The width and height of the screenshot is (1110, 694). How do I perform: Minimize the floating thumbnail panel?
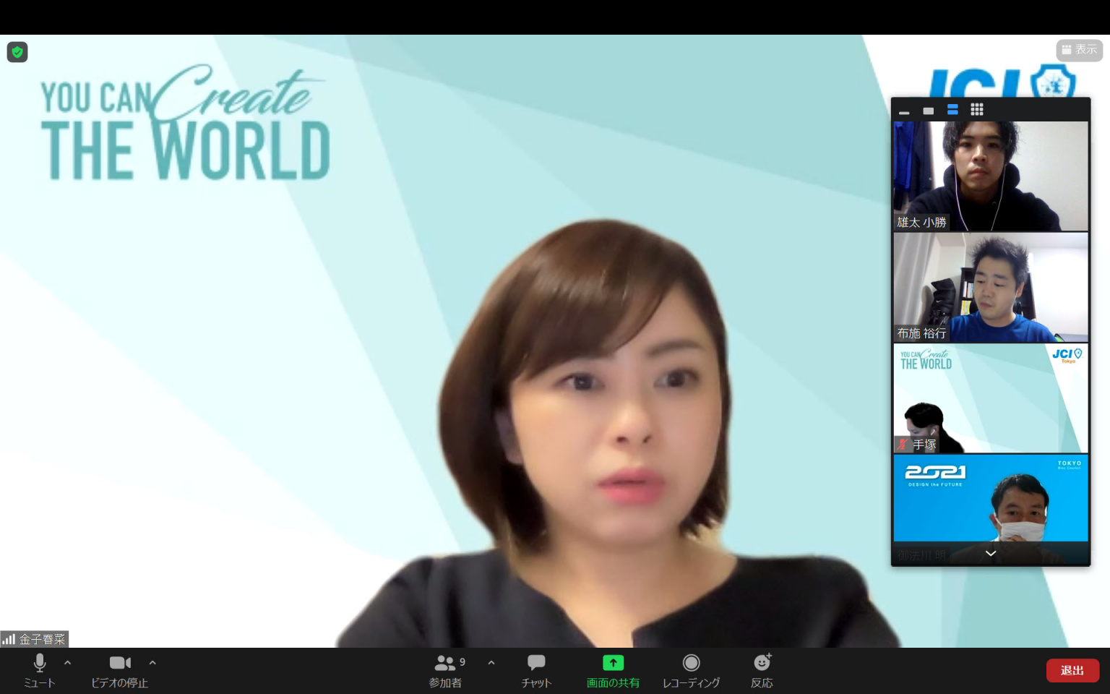(904, 111)
